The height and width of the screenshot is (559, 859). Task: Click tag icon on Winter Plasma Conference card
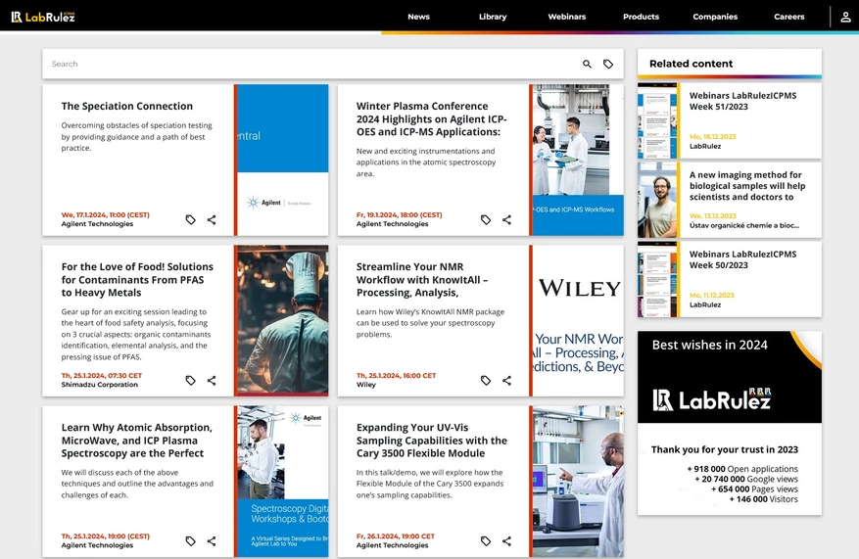[x=486, y=219]
